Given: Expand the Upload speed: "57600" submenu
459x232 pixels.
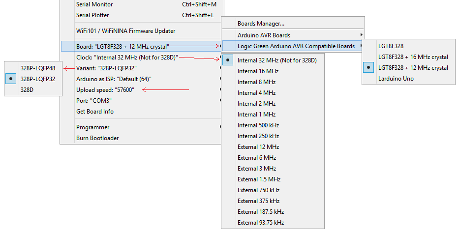Looking at the screenshot, I should click(142, 90).
